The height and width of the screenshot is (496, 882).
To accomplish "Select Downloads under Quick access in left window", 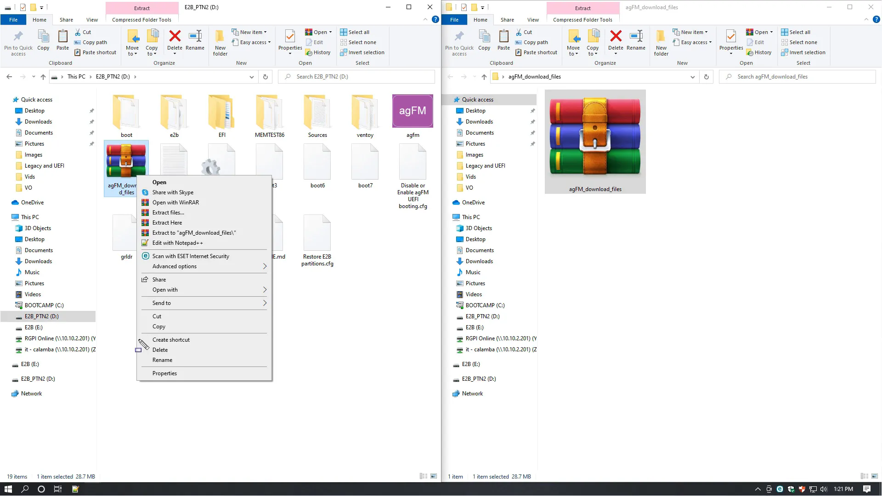I will 38,122.
